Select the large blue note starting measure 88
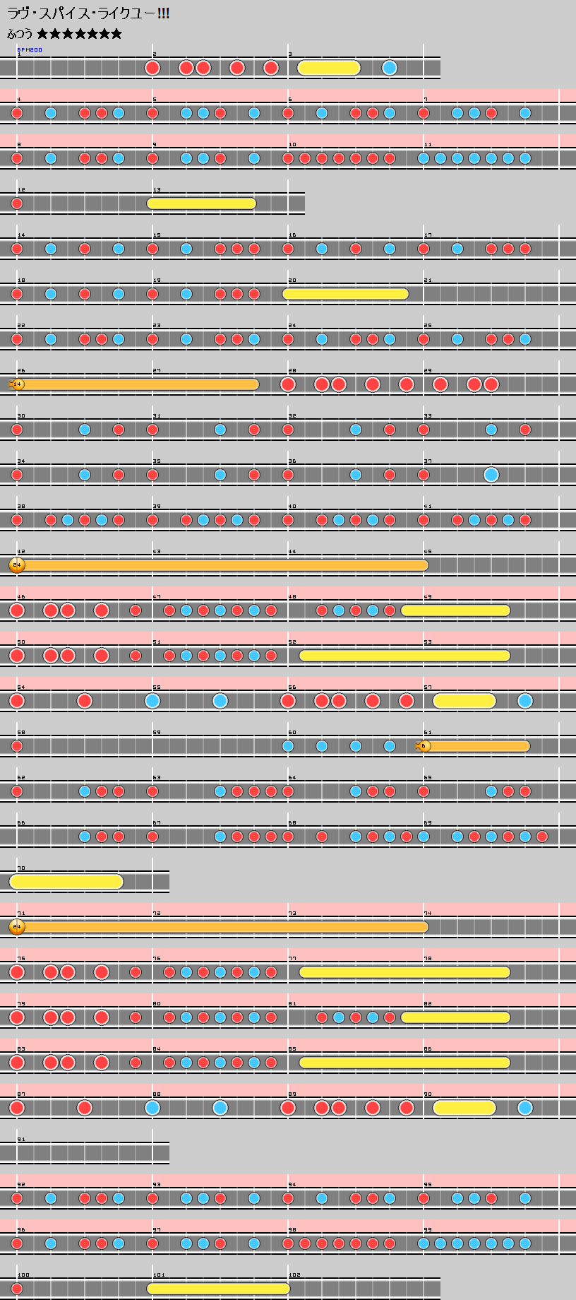 pyautogui.click(x=152, y=1108)
